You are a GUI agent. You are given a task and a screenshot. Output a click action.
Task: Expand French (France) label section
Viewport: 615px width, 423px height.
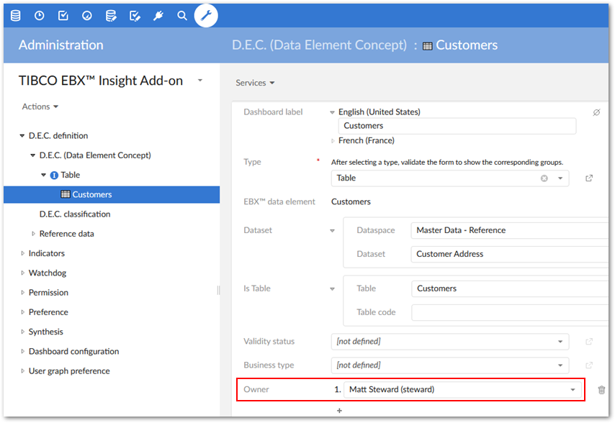coord(333,141)
